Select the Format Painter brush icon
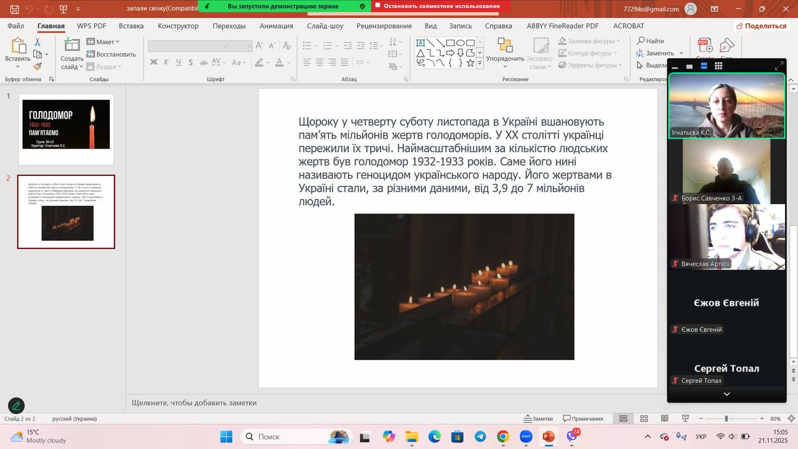Viewport: 798px width, 449px height. (x=37, y=67)
